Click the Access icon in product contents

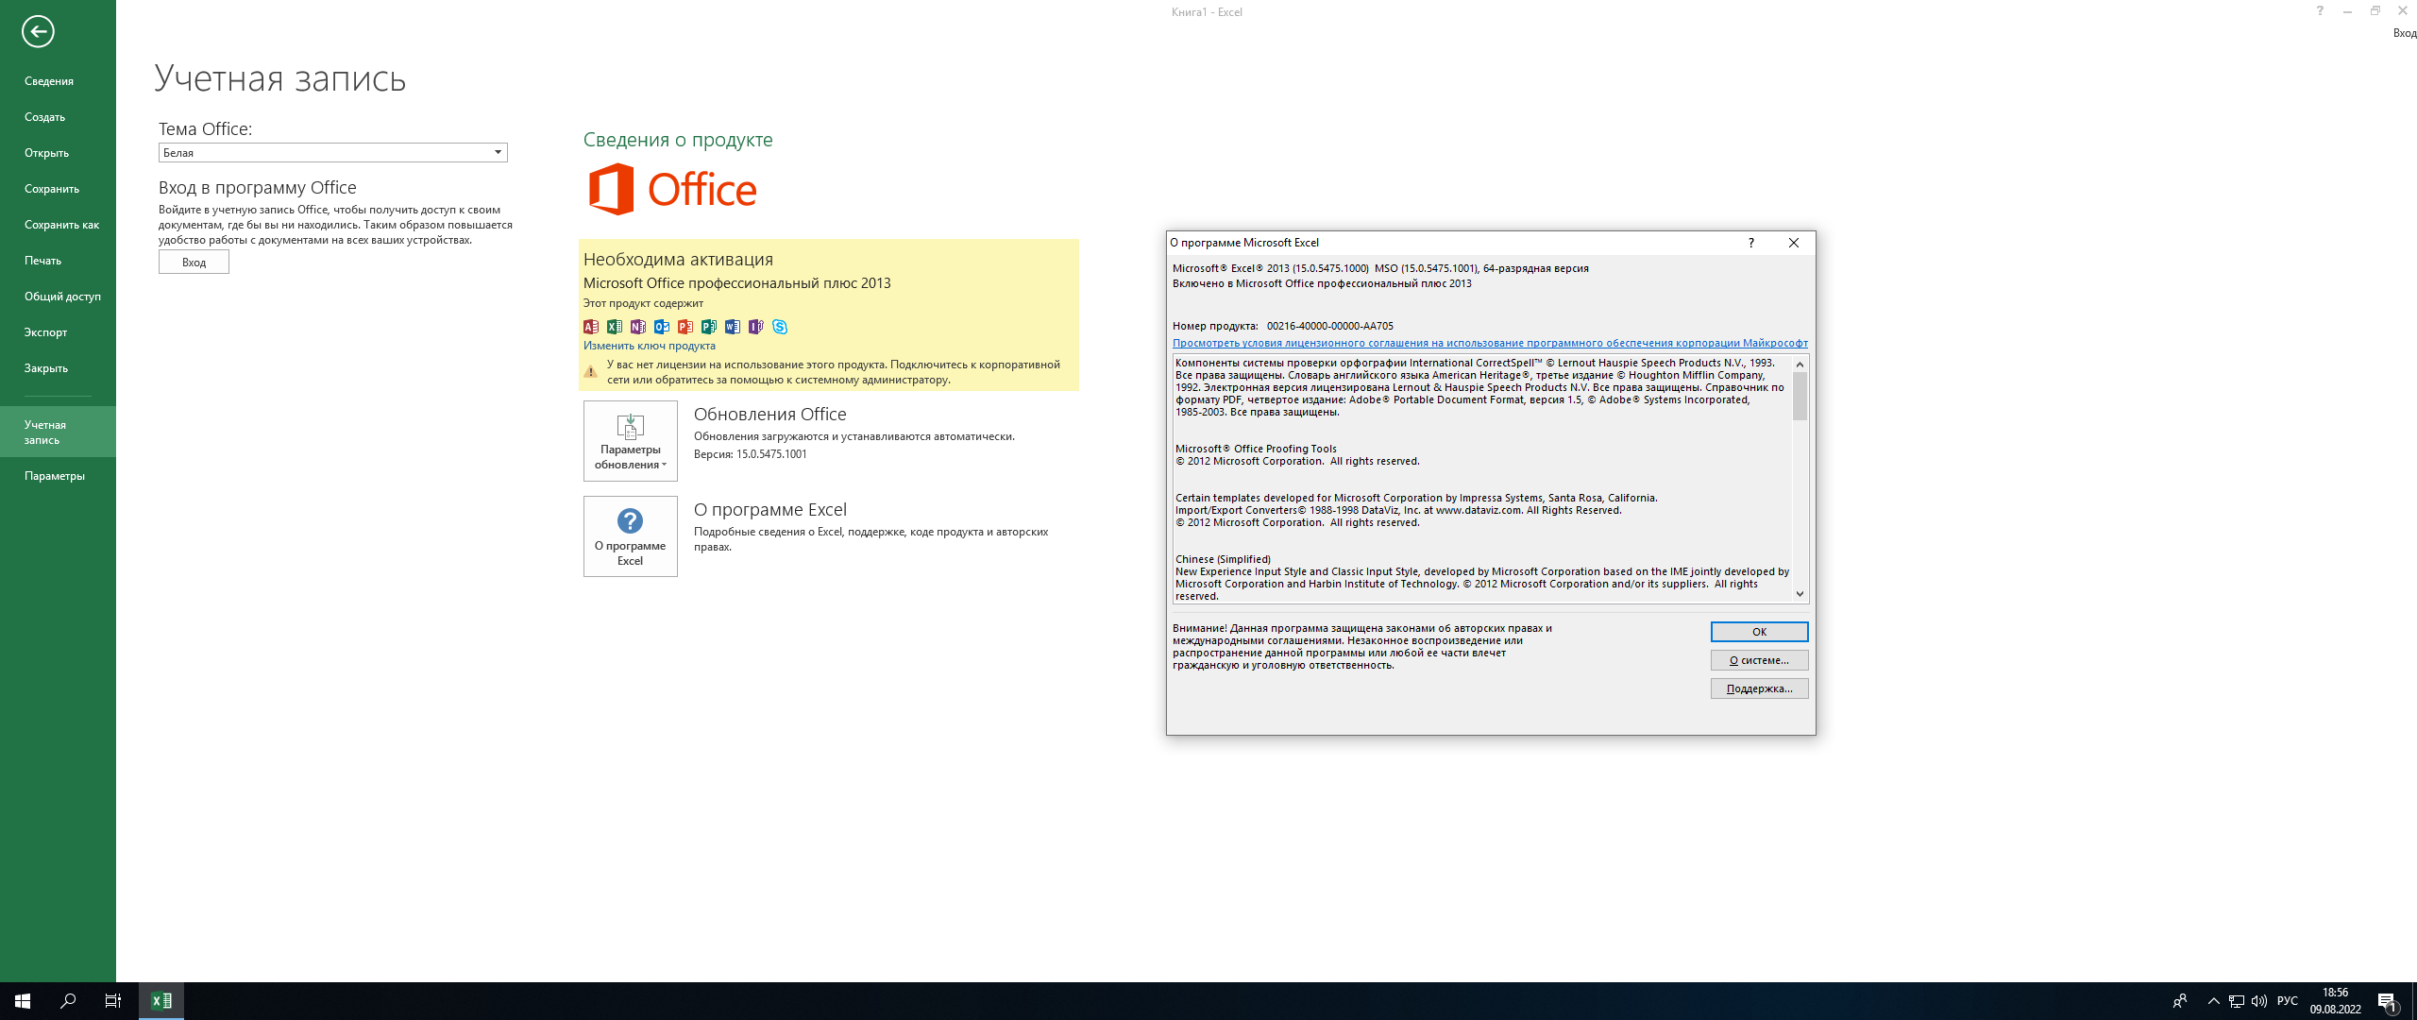[591, 327]
